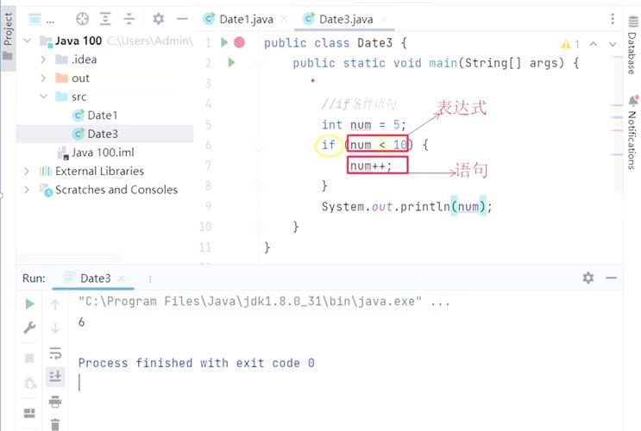Toggle scroll to end in console
The height and width of the screenshot is (431, 641).
[55, 376]
